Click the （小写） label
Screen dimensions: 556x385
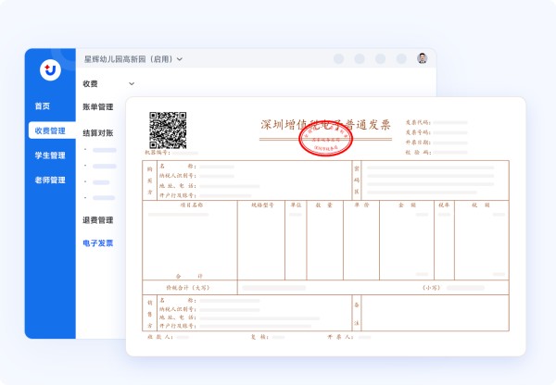click(432, 288)
